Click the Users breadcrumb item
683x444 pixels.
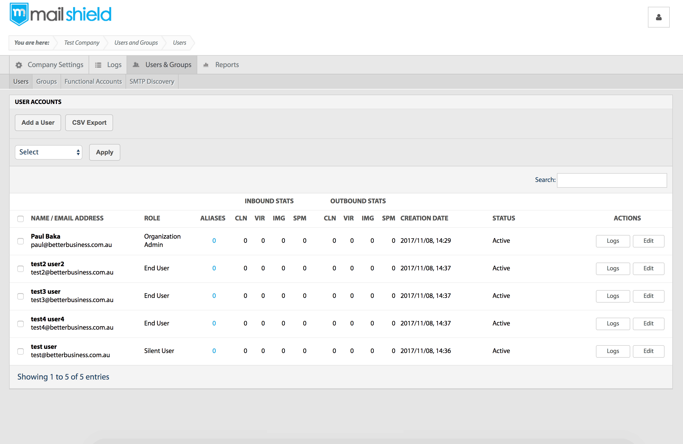pos(180,43)
